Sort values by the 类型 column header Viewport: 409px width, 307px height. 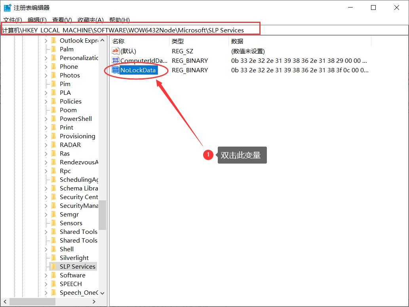tap(199, 41)
